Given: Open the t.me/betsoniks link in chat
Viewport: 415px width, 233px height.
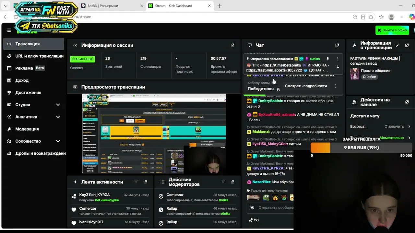Looking at the screenshot, I should [x=282, y=65].
